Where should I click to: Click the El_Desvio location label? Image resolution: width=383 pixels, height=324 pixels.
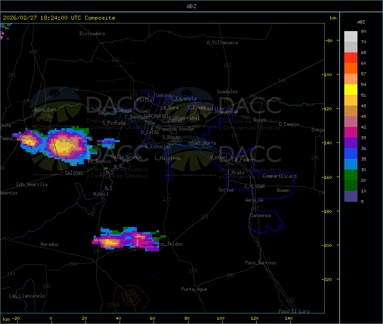(x=100, y=161)
